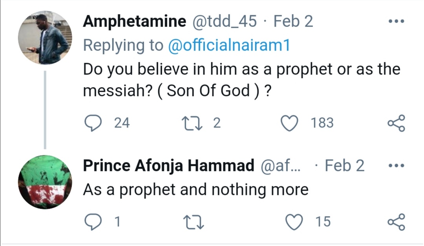Open Prince Afonja Hammad's avatar
This screenshot has height=246, width=424.
pyautogui.click(x=45, y=182)
